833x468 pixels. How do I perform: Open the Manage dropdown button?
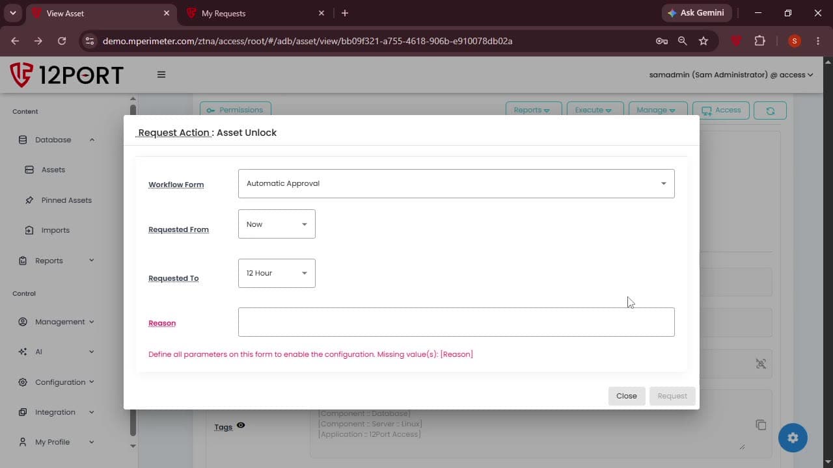point(659,110)
